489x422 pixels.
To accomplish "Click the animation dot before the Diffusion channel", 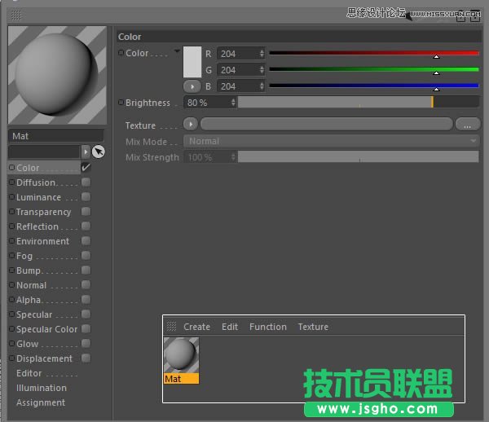I will [11, 182].
